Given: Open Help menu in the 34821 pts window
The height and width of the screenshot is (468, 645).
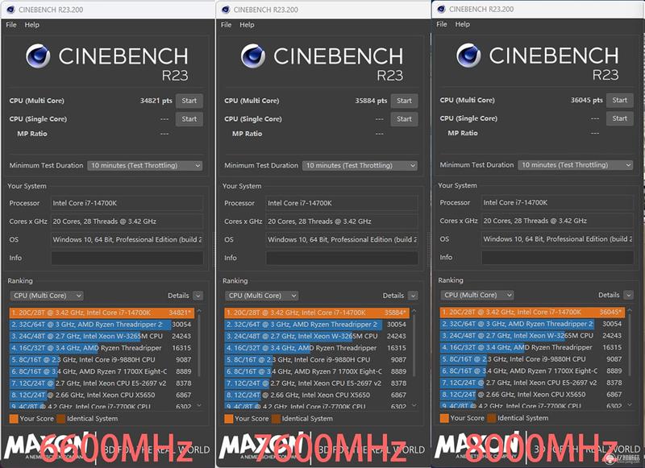Looking at the screenshot, I should (x=31, y=25).
